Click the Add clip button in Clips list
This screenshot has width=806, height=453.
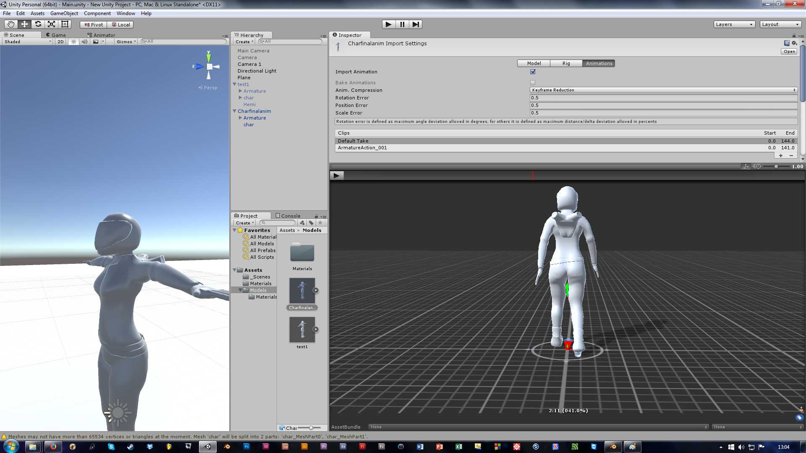[x=781, y=156]
